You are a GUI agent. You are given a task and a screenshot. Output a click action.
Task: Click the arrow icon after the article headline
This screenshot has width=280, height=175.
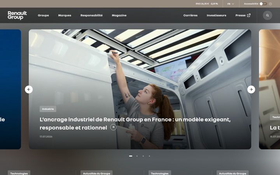pyautogui.click(x=113, y=127)
